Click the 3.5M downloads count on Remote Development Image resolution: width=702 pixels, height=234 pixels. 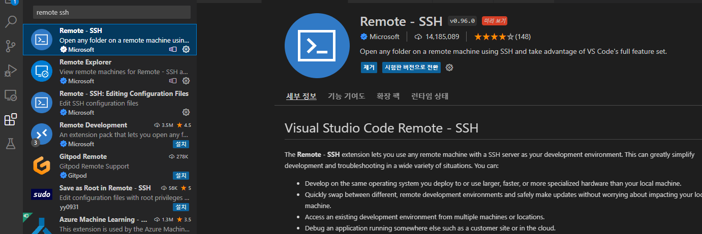click(x=164, y=125)
